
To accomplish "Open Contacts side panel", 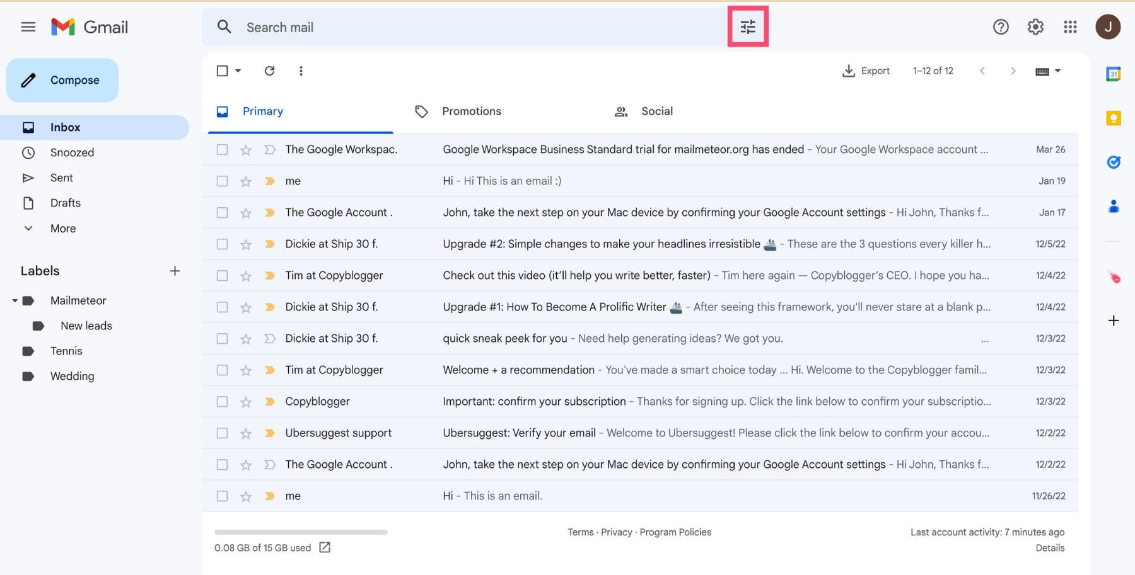I will coord(1114,206).
